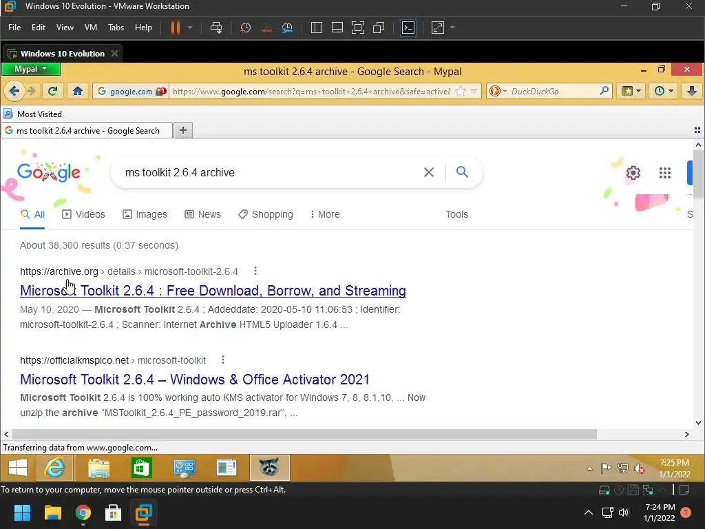Click the blue Google search magnifier
The image size is (705, 529).
tap(462, 172)
